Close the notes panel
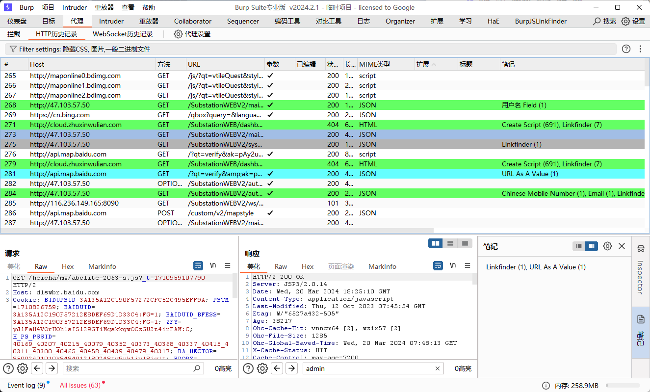This screenshot has width=650, height=392. 622,246
